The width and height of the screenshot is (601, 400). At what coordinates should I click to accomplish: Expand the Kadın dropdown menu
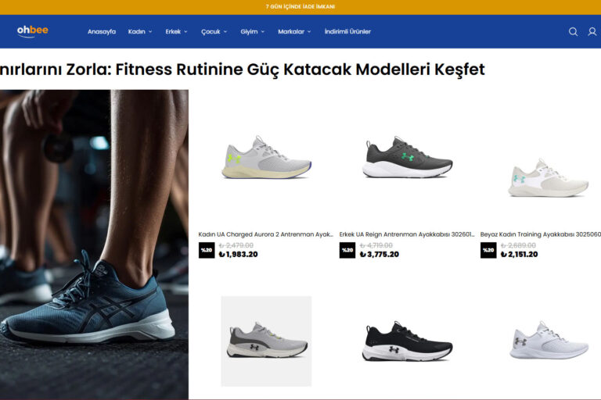point(140,32)
